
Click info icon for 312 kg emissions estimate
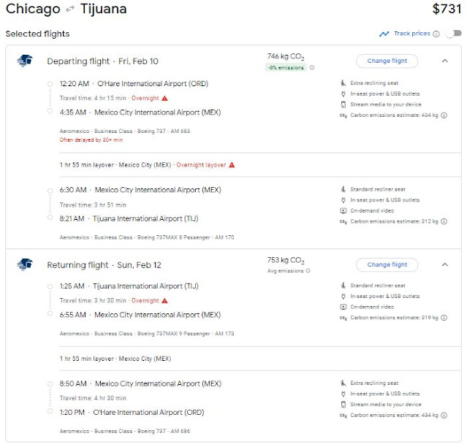(444, 221)
